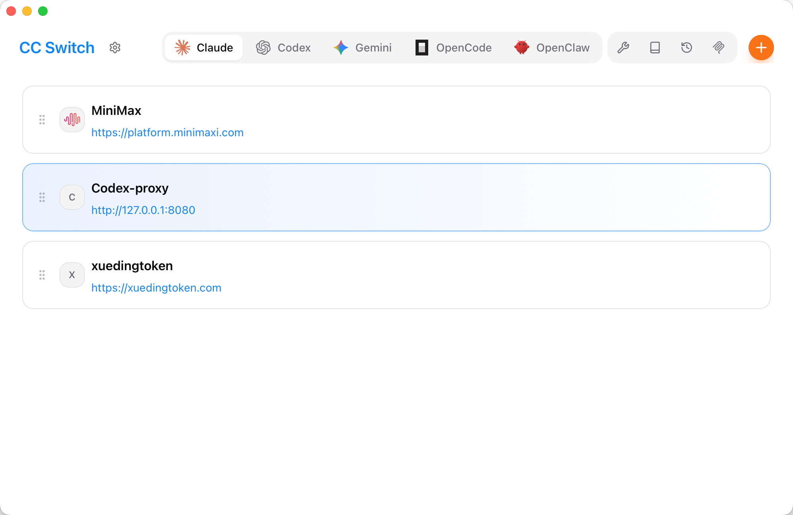
Task: Click the Codex-proxy 'C' avatar icon
Action: [72, 197]
